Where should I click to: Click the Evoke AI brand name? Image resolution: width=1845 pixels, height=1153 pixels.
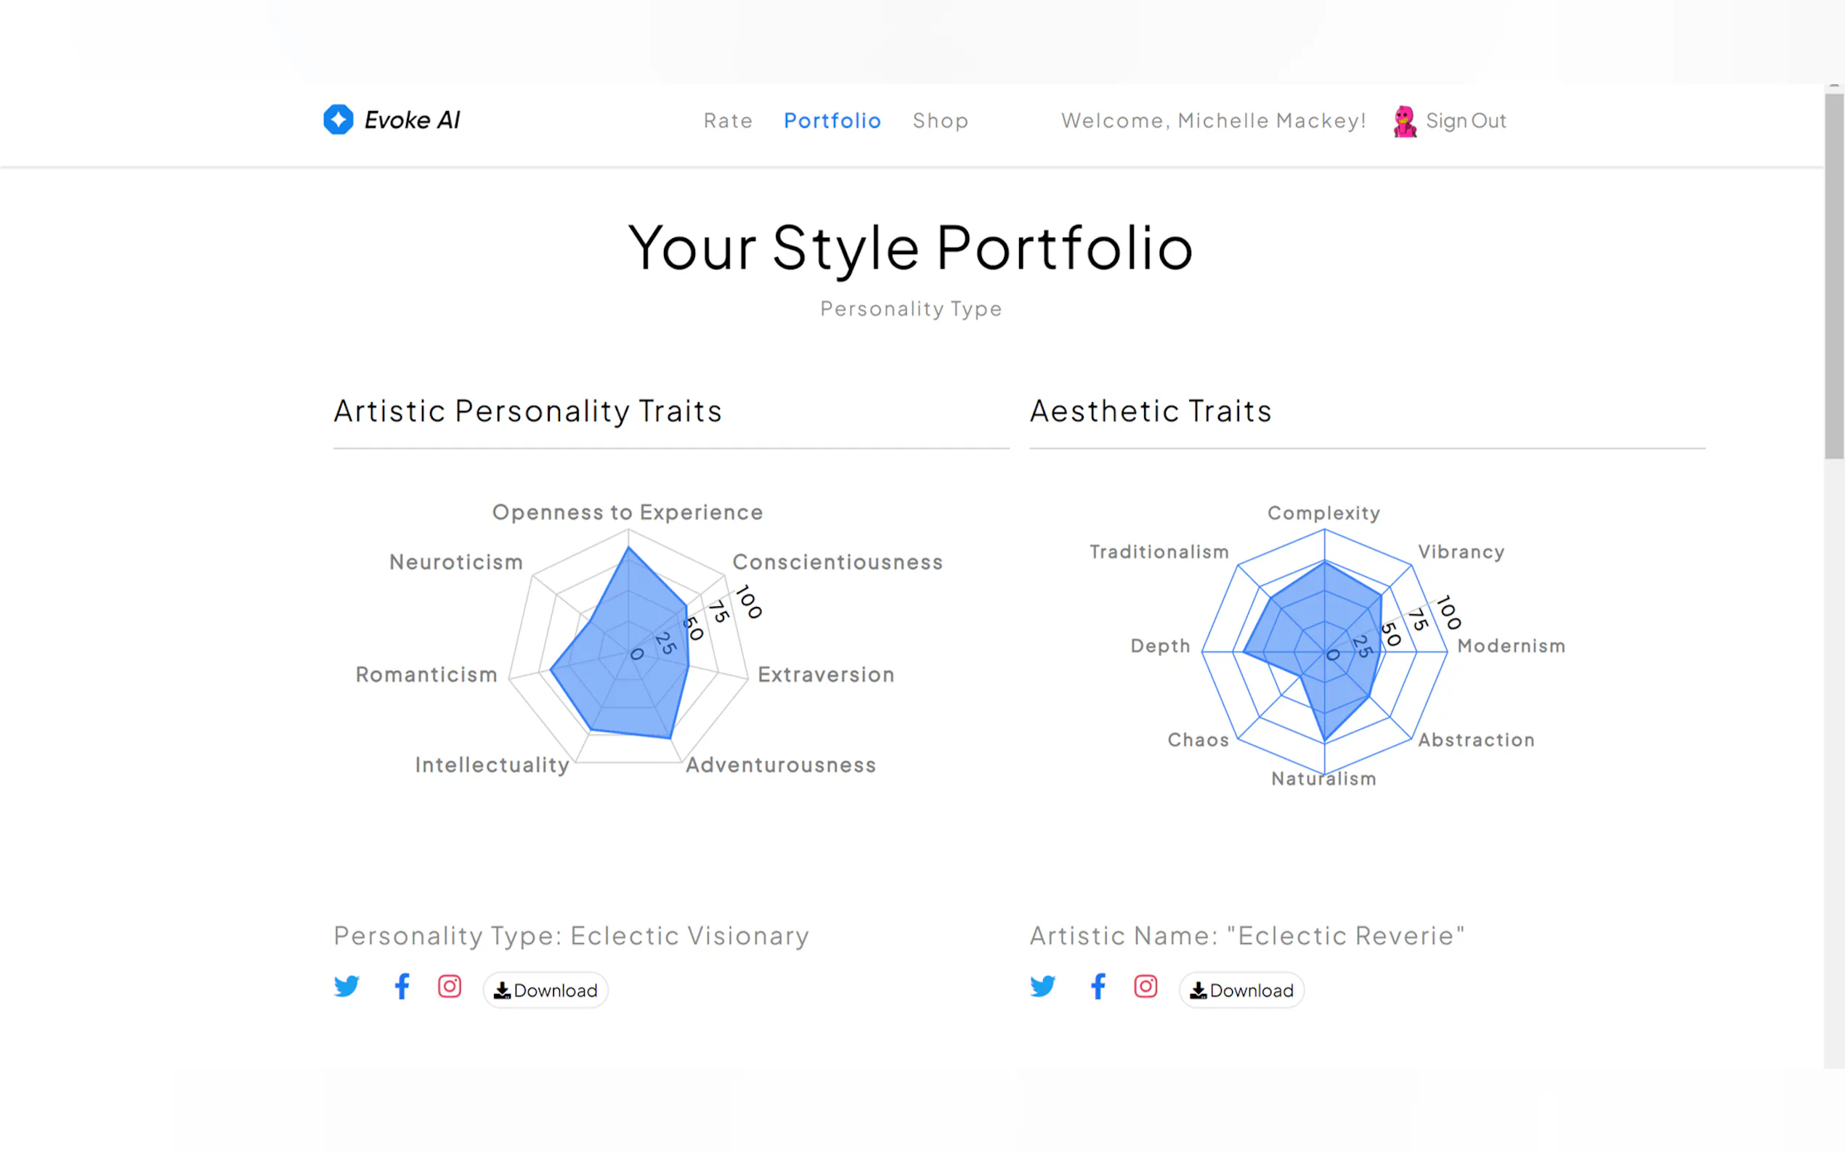(x=412, y=120)
